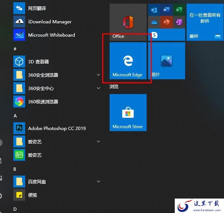Click the # section letter header
Image resolution: width=224 pixels, height=213 pixels.
pyautogui.click(x=15, y=49)
